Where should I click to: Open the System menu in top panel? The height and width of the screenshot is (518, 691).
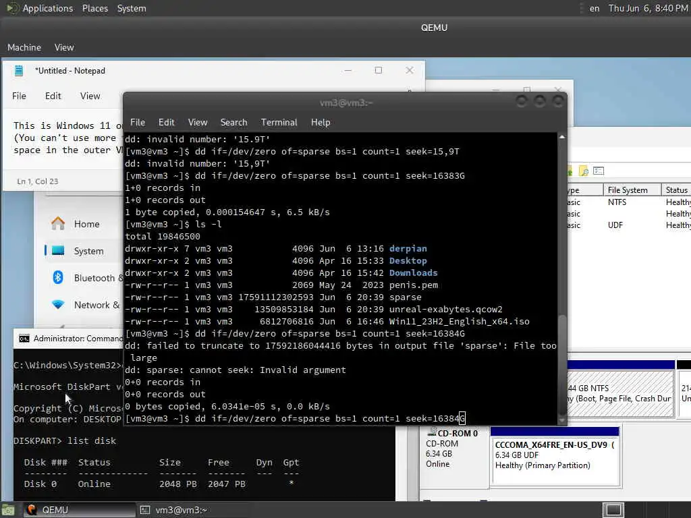click(x=132, y=8)
